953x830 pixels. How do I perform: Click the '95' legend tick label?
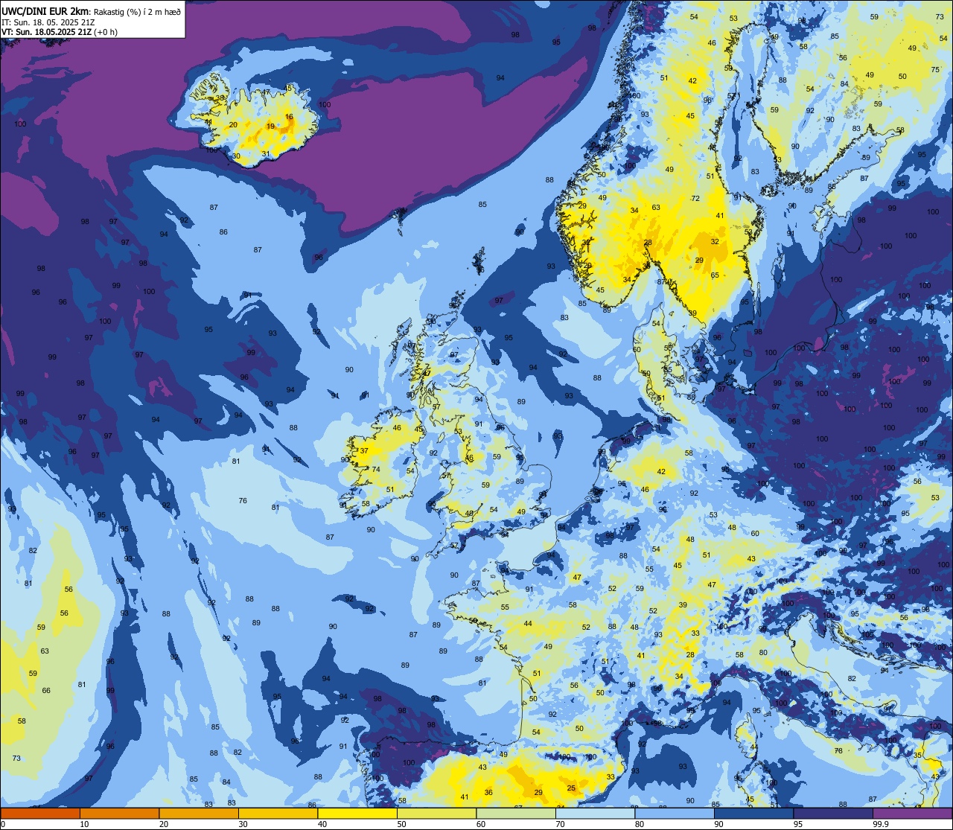point(798,824)
